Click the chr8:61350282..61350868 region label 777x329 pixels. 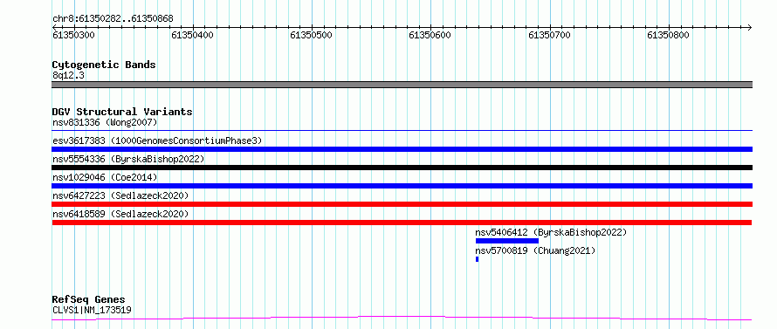113,19
